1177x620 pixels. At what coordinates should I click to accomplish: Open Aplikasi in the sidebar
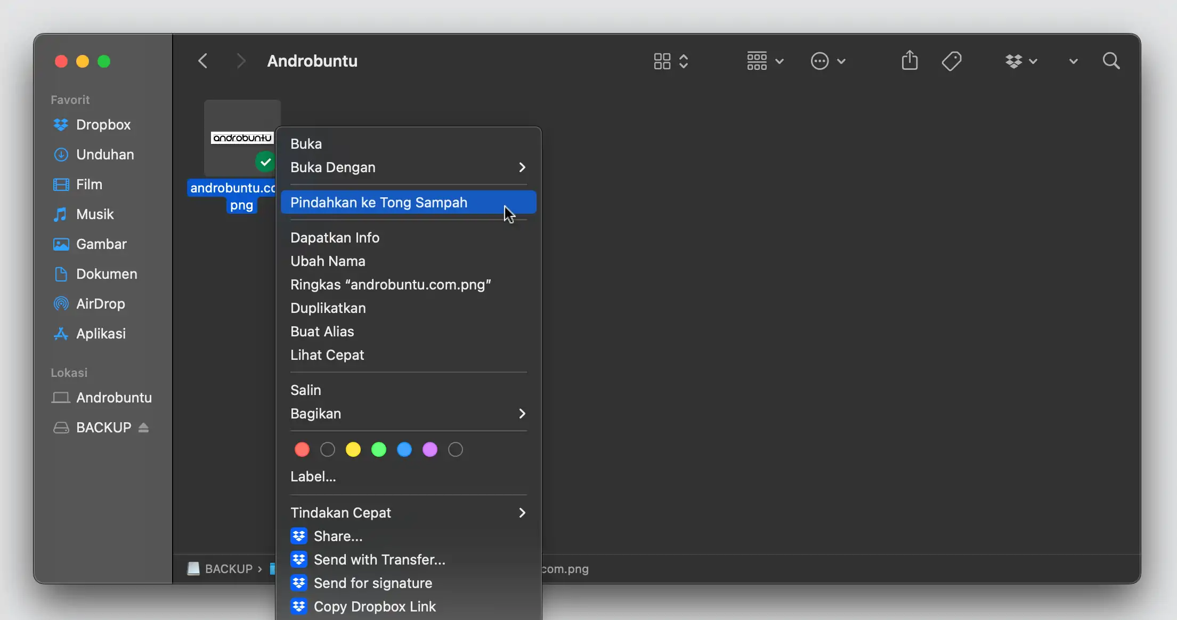click(x=101, y=333)
